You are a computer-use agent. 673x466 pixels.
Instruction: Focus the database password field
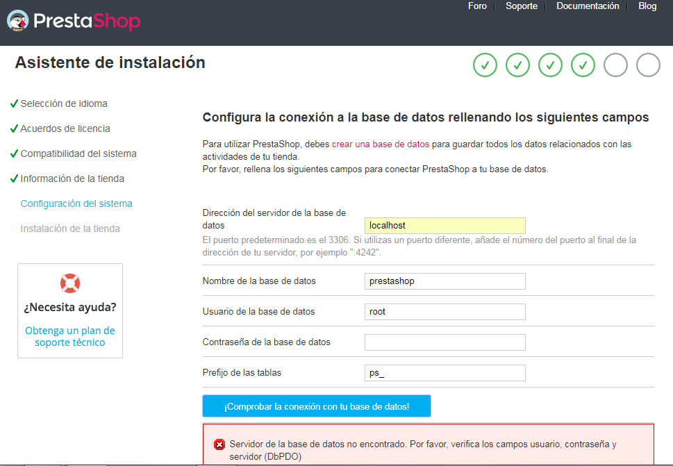click(445, 342)
